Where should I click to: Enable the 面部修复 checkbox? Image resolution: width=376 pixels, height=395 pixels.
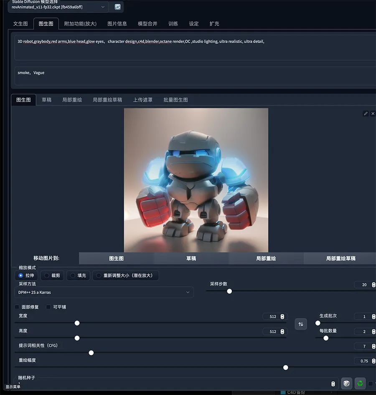[x=17, y=307]
